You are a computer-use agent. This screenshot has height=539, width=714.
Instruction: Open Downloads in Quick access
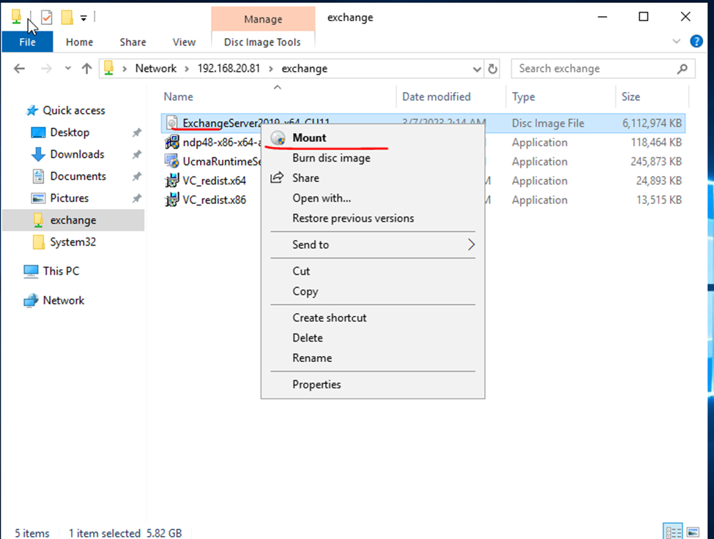pos(77,154)
